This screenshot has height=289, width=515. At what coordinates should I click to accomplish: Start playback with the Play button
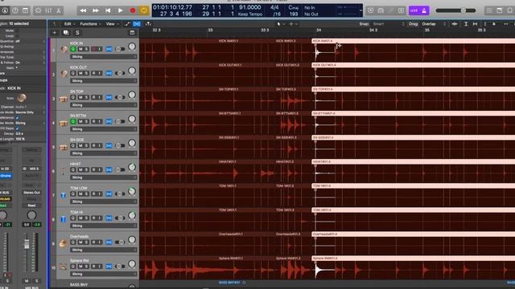120,10
